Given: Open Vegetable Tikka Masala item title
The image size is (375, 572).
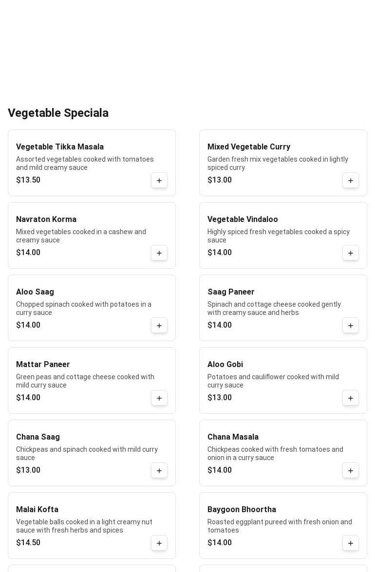Looking at the screenshot, I should click(x=60, y=147).
